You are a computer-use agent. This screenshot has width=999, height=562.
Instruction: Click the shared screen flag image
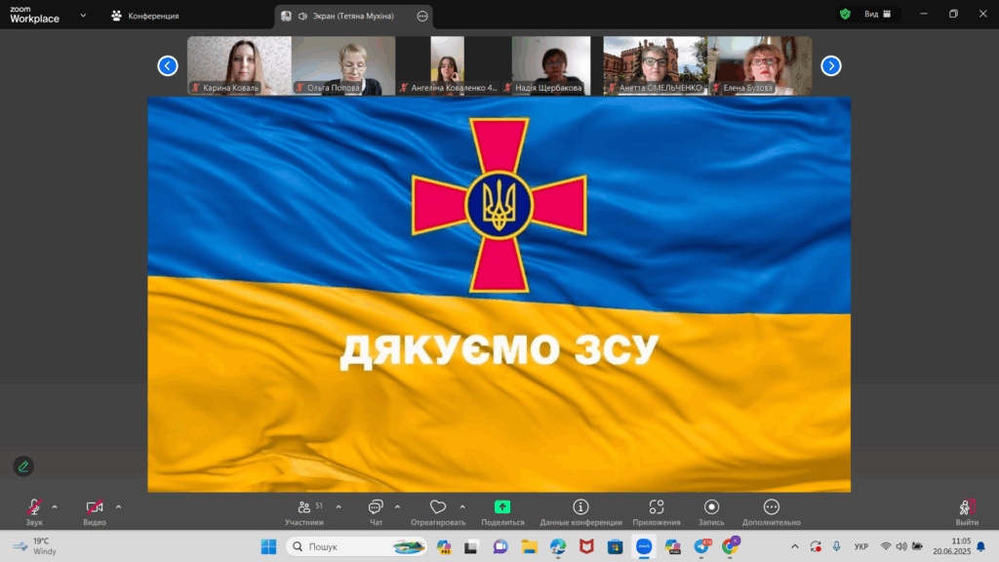pos(499,295)
